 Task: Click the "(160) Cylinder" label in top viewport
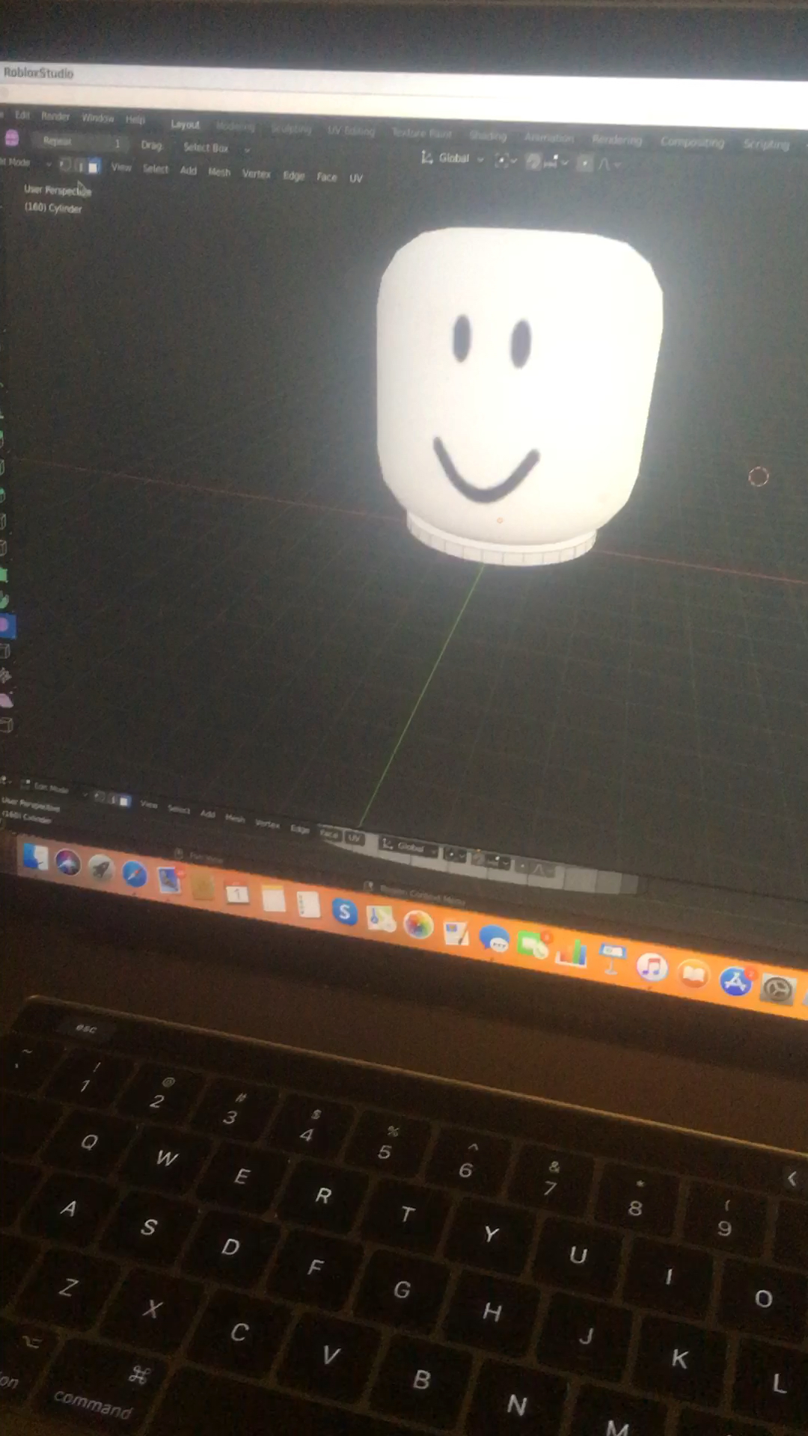[53, 208]
